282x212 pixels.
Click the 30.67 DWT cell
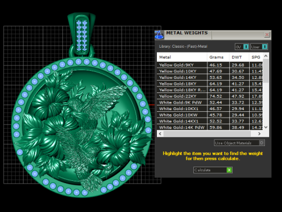(239, 71)
